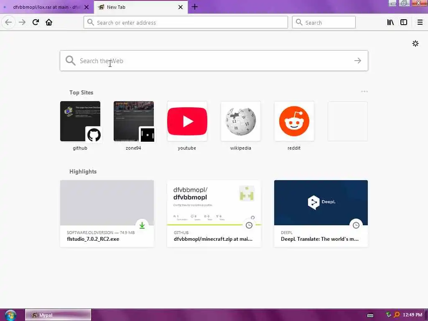Open the youtube top site tile
Screen dimensions: 428x321
click(187, 122)
